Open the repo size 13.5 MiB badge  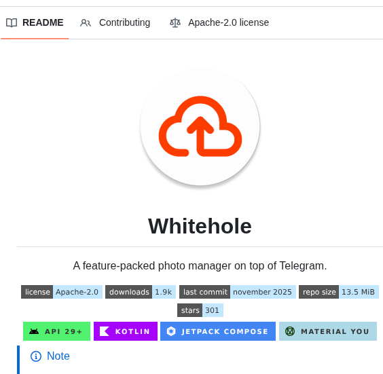pos(339,292)
